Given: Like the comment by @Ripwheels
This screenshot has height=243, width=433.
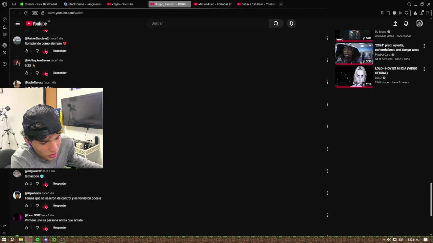Looking at the screenshot, I should pos(26,206).
